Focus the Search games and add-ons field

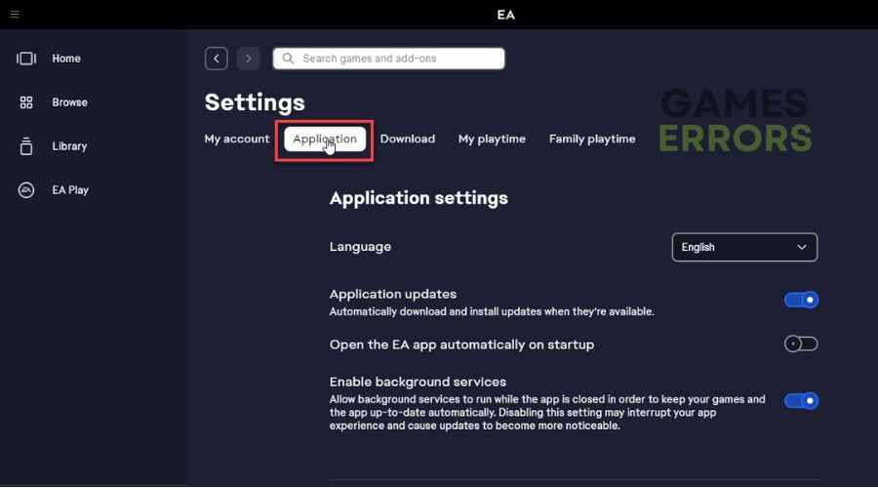388,59
